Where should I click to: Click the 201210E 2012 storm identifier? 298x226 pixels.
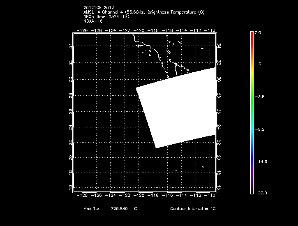point(99,7)
